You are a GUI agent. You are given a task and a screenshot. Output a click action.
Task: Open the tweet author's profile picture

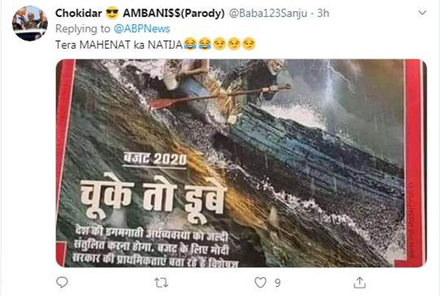coord(30,23)
